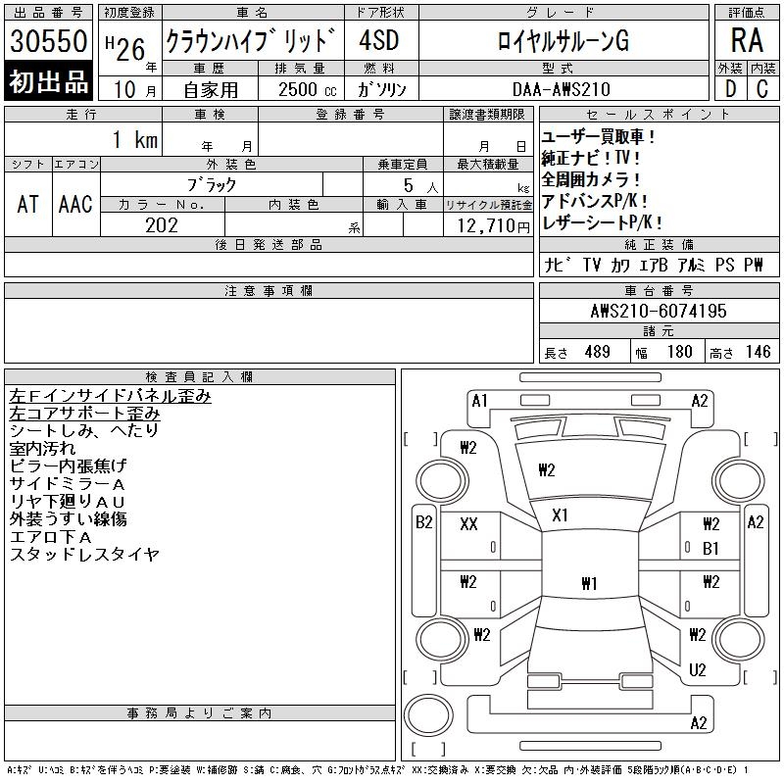Click 事務局よりご案内 header
This screenshot has height=784, width=784.
[199, 713]
